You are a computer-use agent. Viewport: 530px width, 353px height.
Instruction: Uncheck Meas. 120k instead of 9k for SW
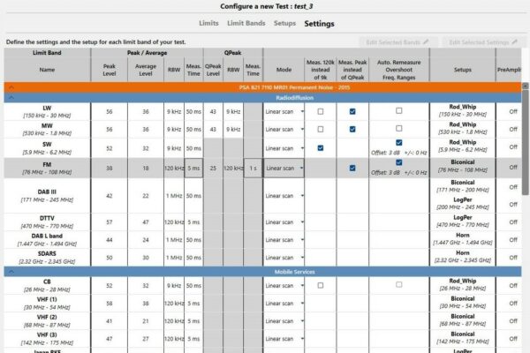[x=319, y=147]
